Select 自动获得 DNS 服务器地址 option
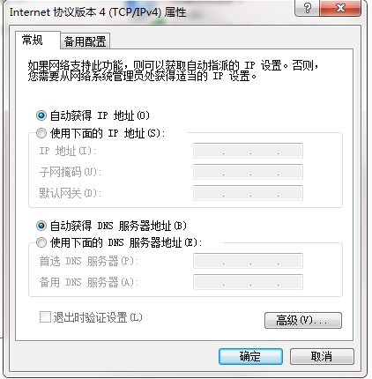 [x=41, y=226]
